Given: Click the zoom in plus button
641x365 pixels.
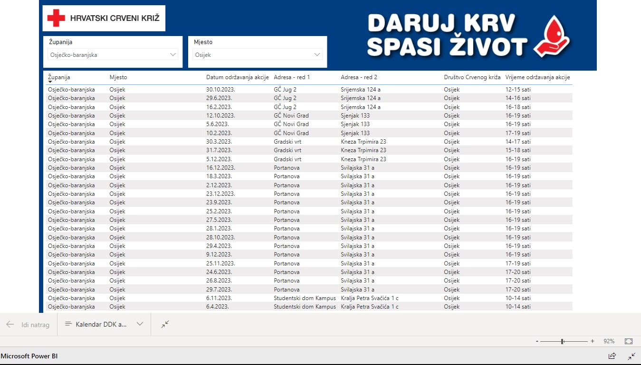Looking at the screenshot, I should [x=593, y=341].
